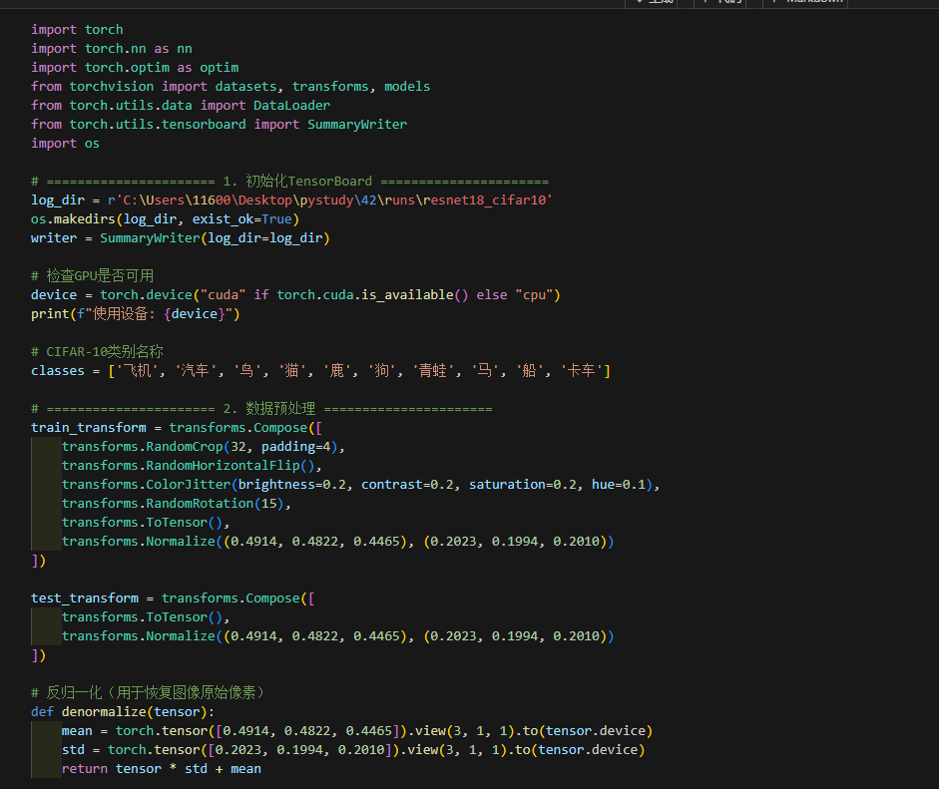
Task: Click the "cpu" string literal
Action: pos(534,295)
